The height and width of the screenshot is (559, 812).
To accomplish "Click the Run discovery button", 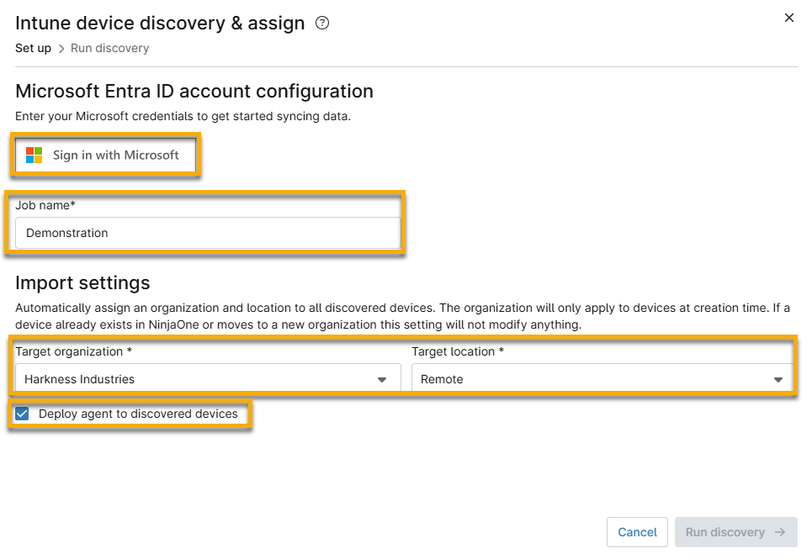I will click(x=735, y=532).
